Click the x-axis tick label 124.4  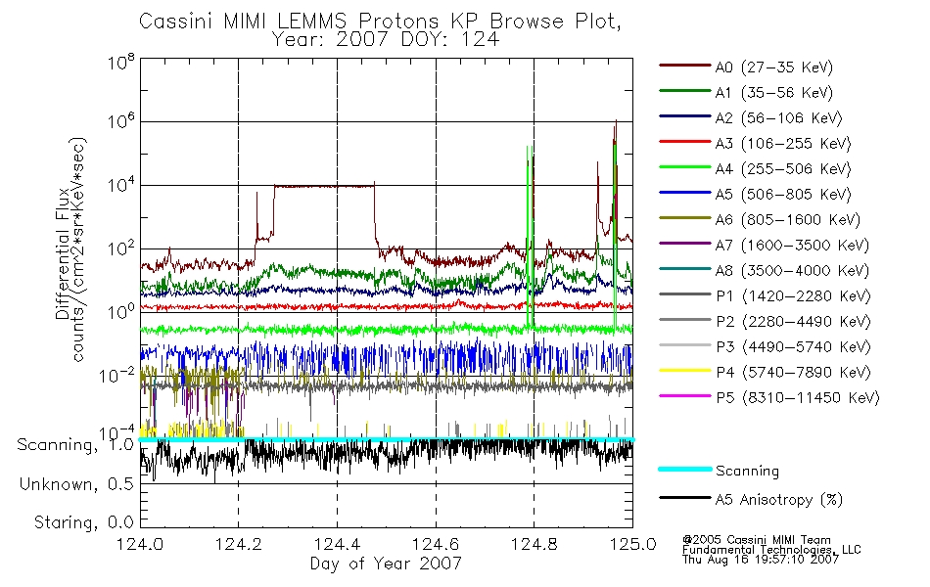(337, 544)
